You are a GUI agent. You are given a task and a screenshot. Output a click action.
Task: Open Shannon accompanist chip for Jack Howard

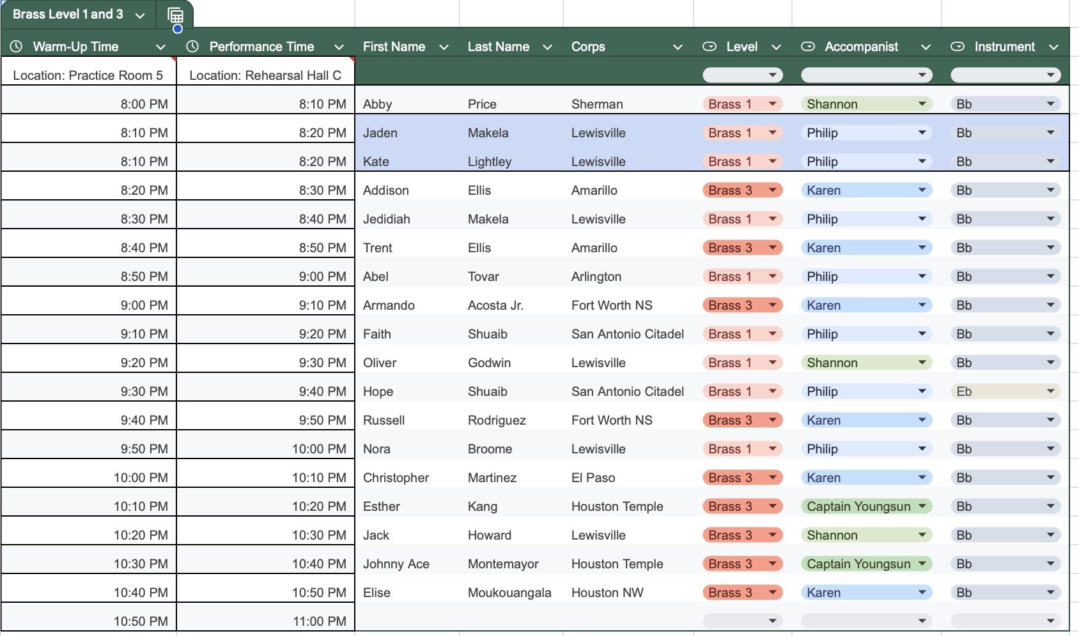click(x=867, y=535)
